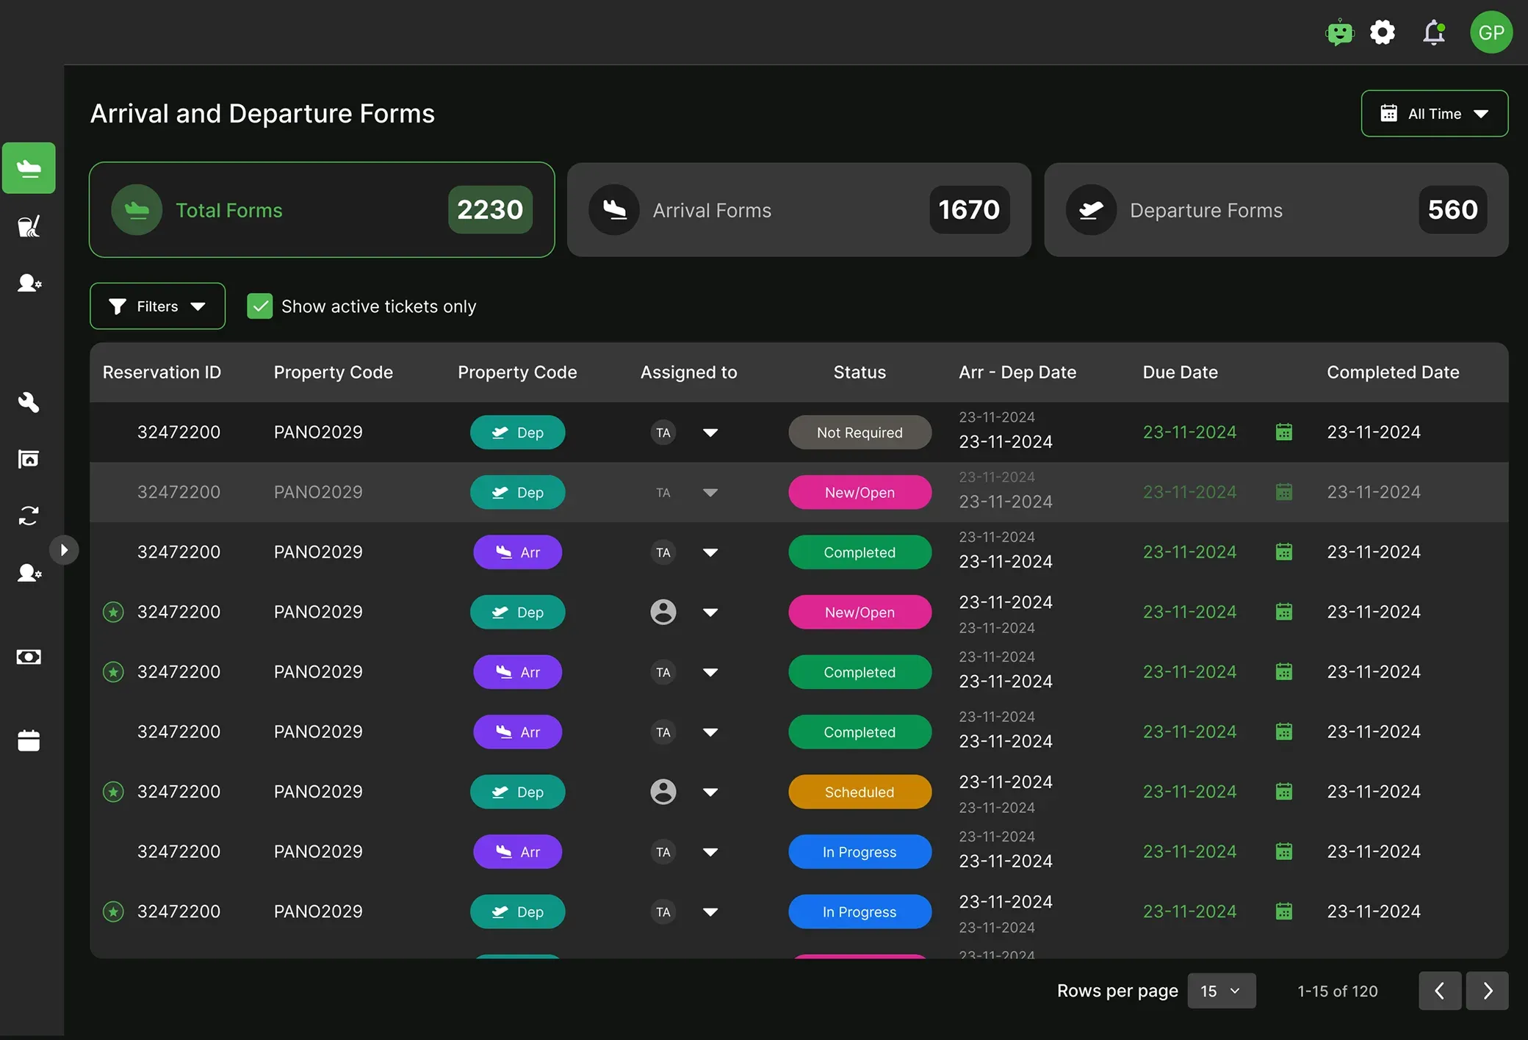Sort by Status column header
This screenshot has width=1528, height=1040.
(860, 372)
